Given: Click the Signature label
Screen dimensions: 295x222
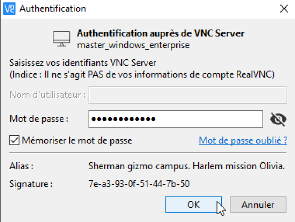Looking at the screenshot, I should [x=31, y=184].
